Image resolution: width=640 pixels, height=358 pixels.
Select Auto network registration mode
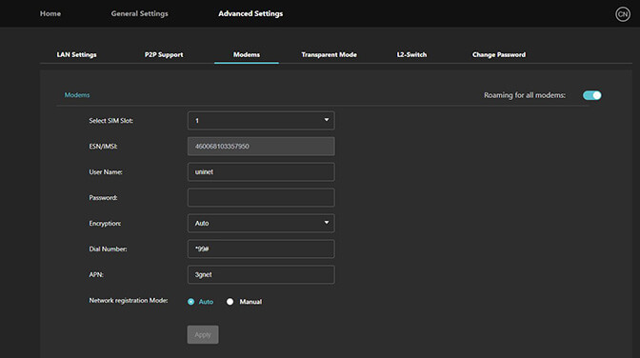pos(190,302)
